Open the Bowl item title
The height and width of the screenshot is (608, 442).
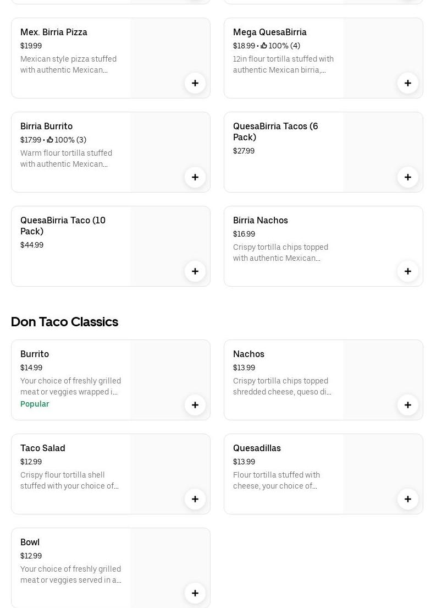point(30,543)
